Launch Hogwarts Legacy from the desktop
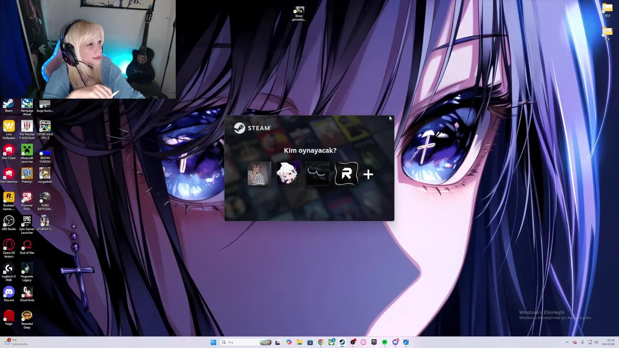 pyautogui.click(x=27, y=272)
